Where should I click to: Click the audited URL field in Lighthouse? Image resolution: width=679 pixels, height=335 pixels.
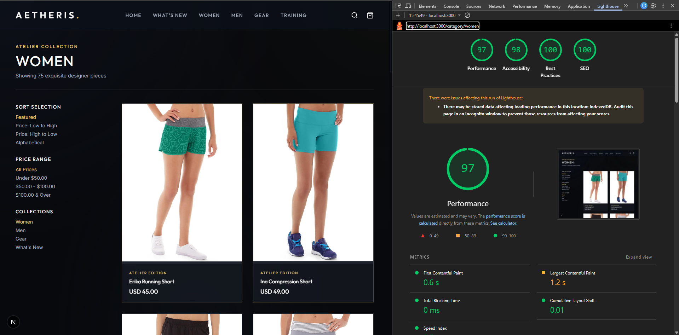442,26
